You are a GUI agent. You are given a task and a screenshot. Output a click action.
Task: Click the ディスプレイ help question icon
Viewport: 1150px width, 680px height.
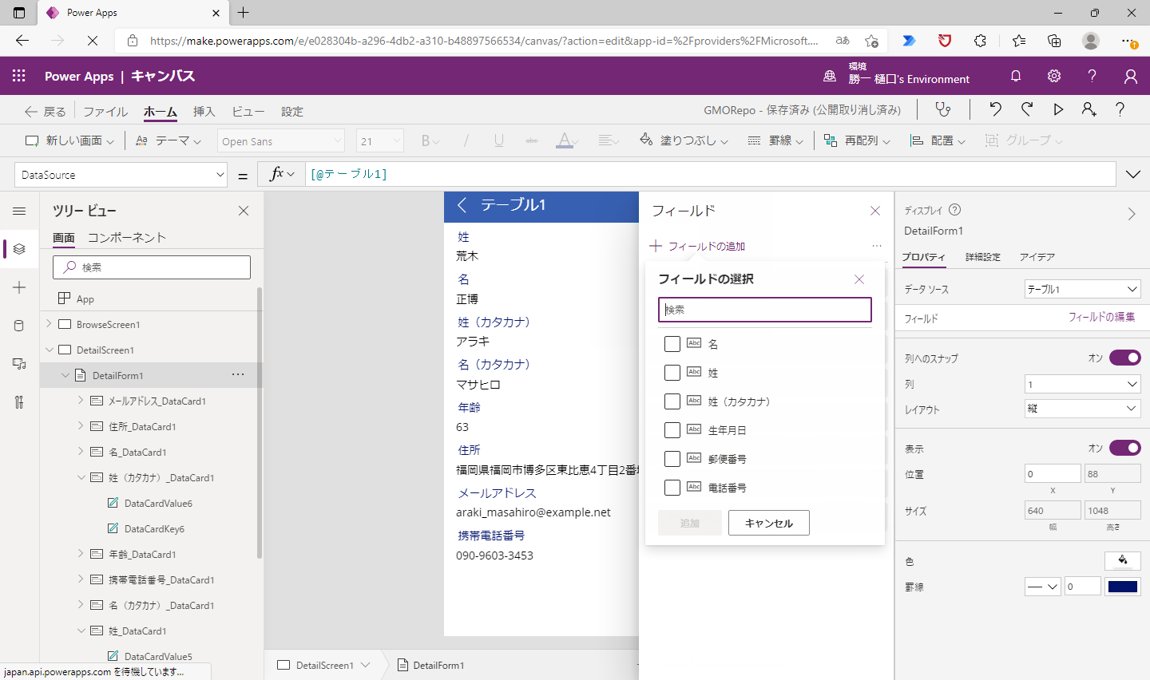tap(954, 210)
